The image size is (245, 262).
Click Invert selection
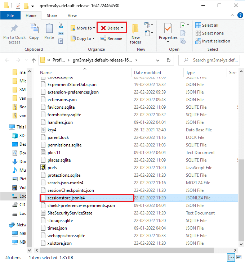[x=213, y=41]
